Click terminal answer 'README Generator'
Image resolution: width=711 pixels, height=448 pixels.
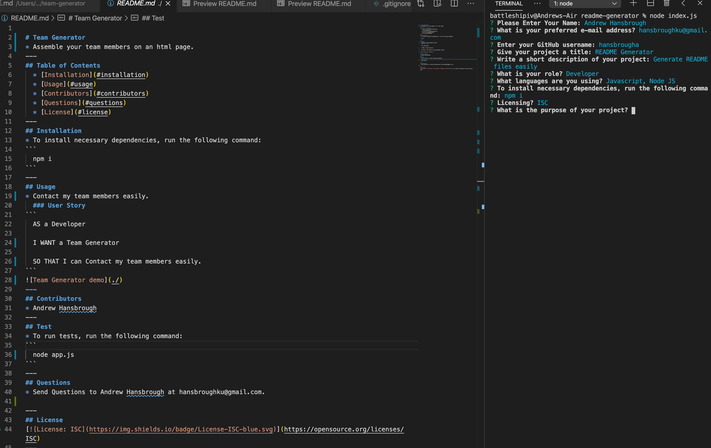coord(624,52)
